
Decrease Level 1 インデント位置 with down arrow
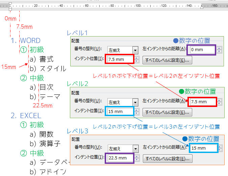click(x=136, y=61)
